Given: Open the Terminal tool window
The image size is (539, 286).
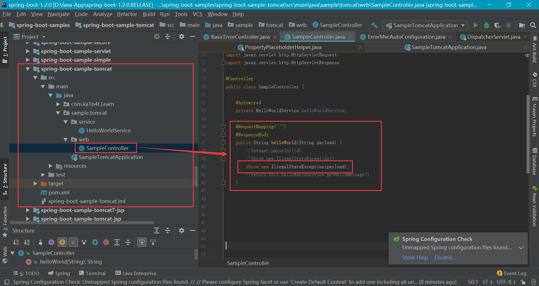Looking at the screenshot, I should coord(92,273).
